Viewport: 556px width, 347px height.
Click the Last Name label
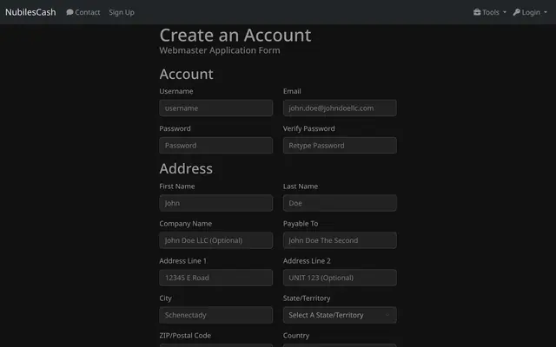(x=301, y=187)
